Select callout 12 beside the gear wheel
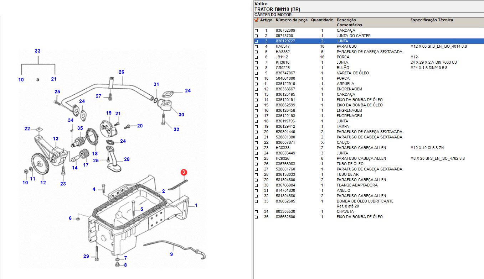The height and width of the screenshot is (279, 484). coord(43,183)
